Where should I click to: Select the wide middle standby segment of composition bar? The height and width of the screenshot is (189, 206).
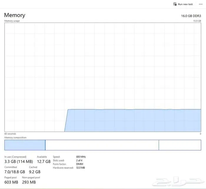pyautogui.click(x=102, y=145)
